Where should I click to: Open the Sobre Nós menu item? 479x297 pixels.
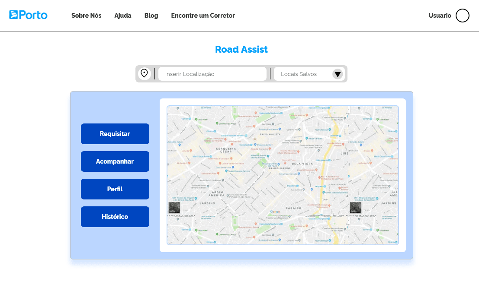pos(86,16)
